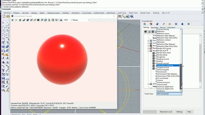Switch to the Settings tab
The image size is (205, 115).
(146, 27)
